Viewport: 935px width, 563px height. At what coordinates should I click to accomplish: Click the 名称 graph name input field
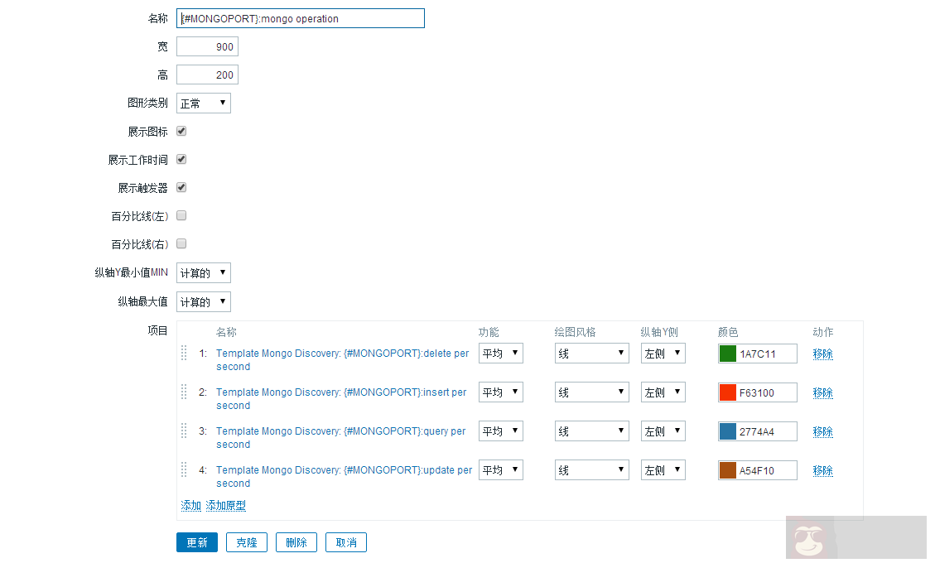coord(301,18)
